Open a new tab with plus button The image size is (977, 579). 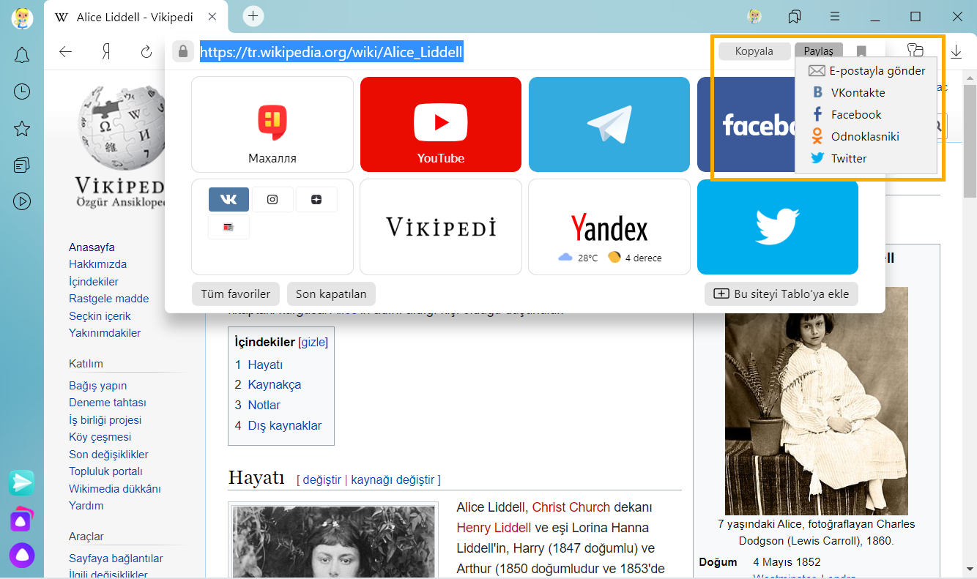[x=253, y=15]
